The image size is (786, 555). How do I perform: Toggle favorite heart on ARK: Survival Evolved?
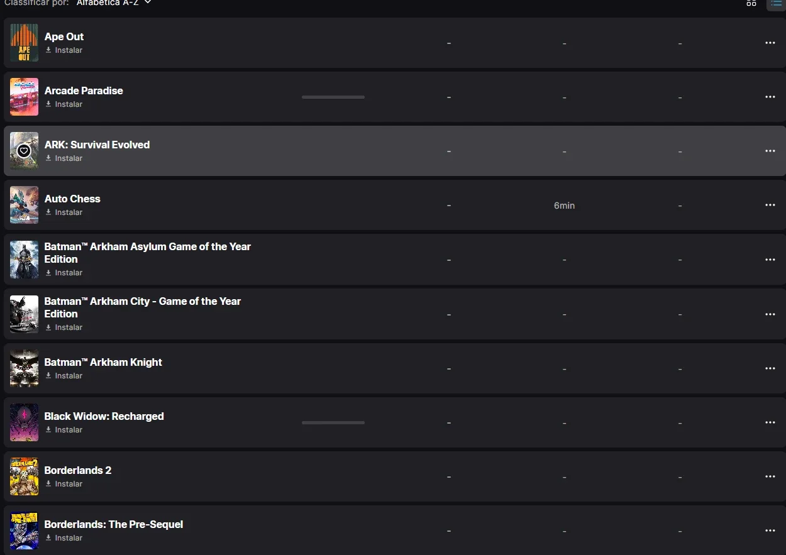click(24, 151)
